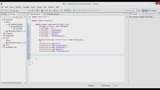Select (default package) tree item
Image resolution: width=160 pixels, height=90 pixels.
click(17, 24)
